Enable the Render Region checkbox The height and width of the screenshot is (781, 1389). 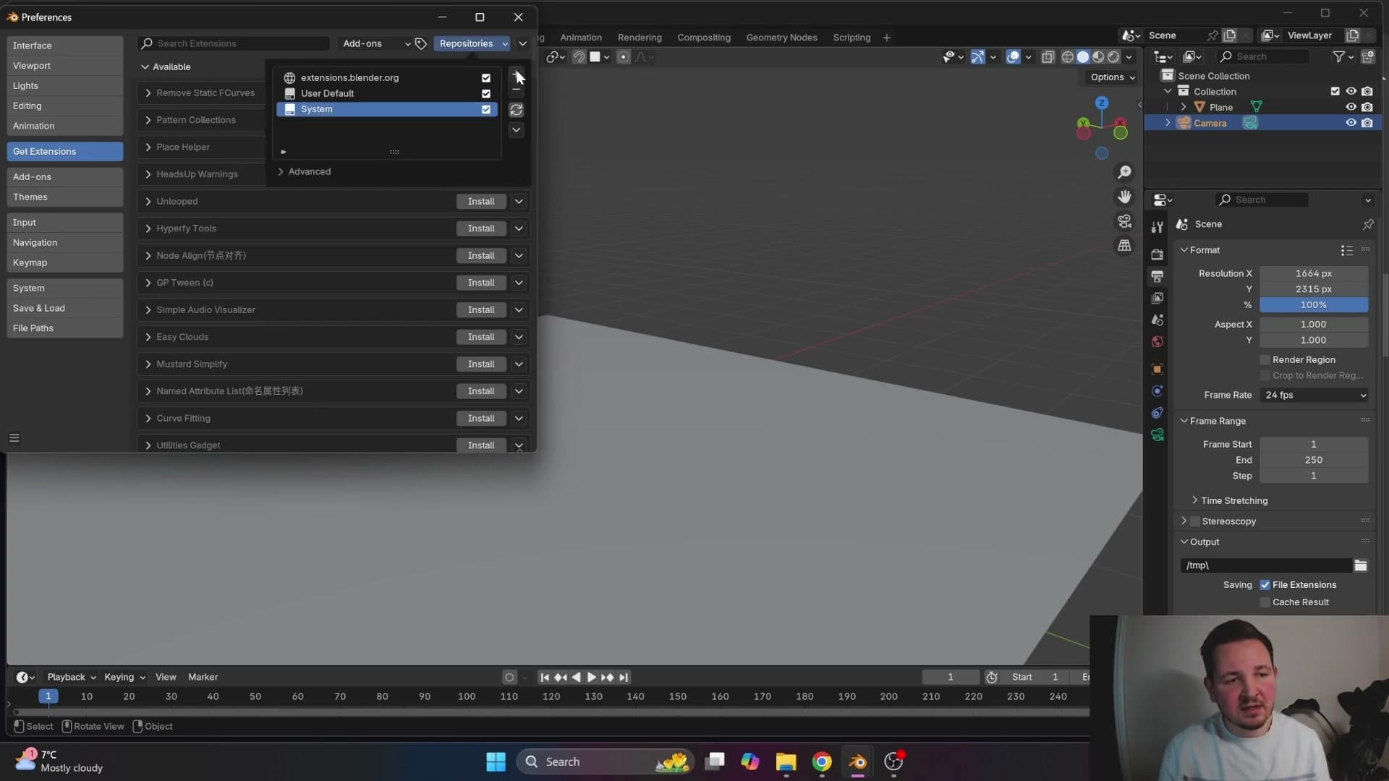1265,360
